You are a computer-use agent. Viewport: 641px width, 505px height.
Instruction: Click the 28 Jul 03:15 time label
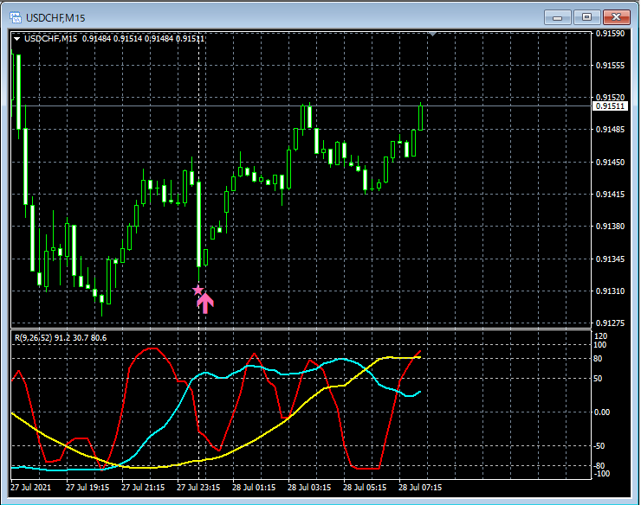309,488
